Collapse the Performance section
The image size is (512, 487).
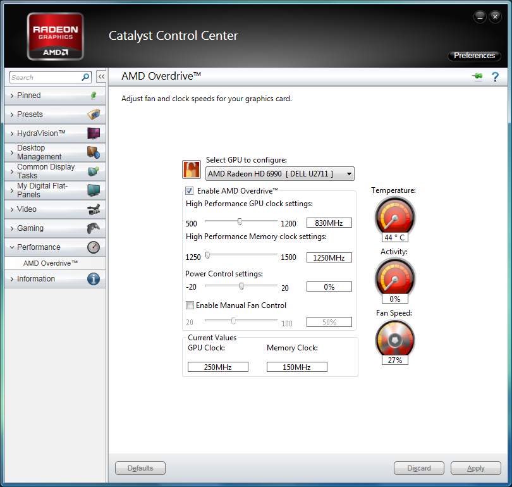pyautogui.click(x=55, y=247)
